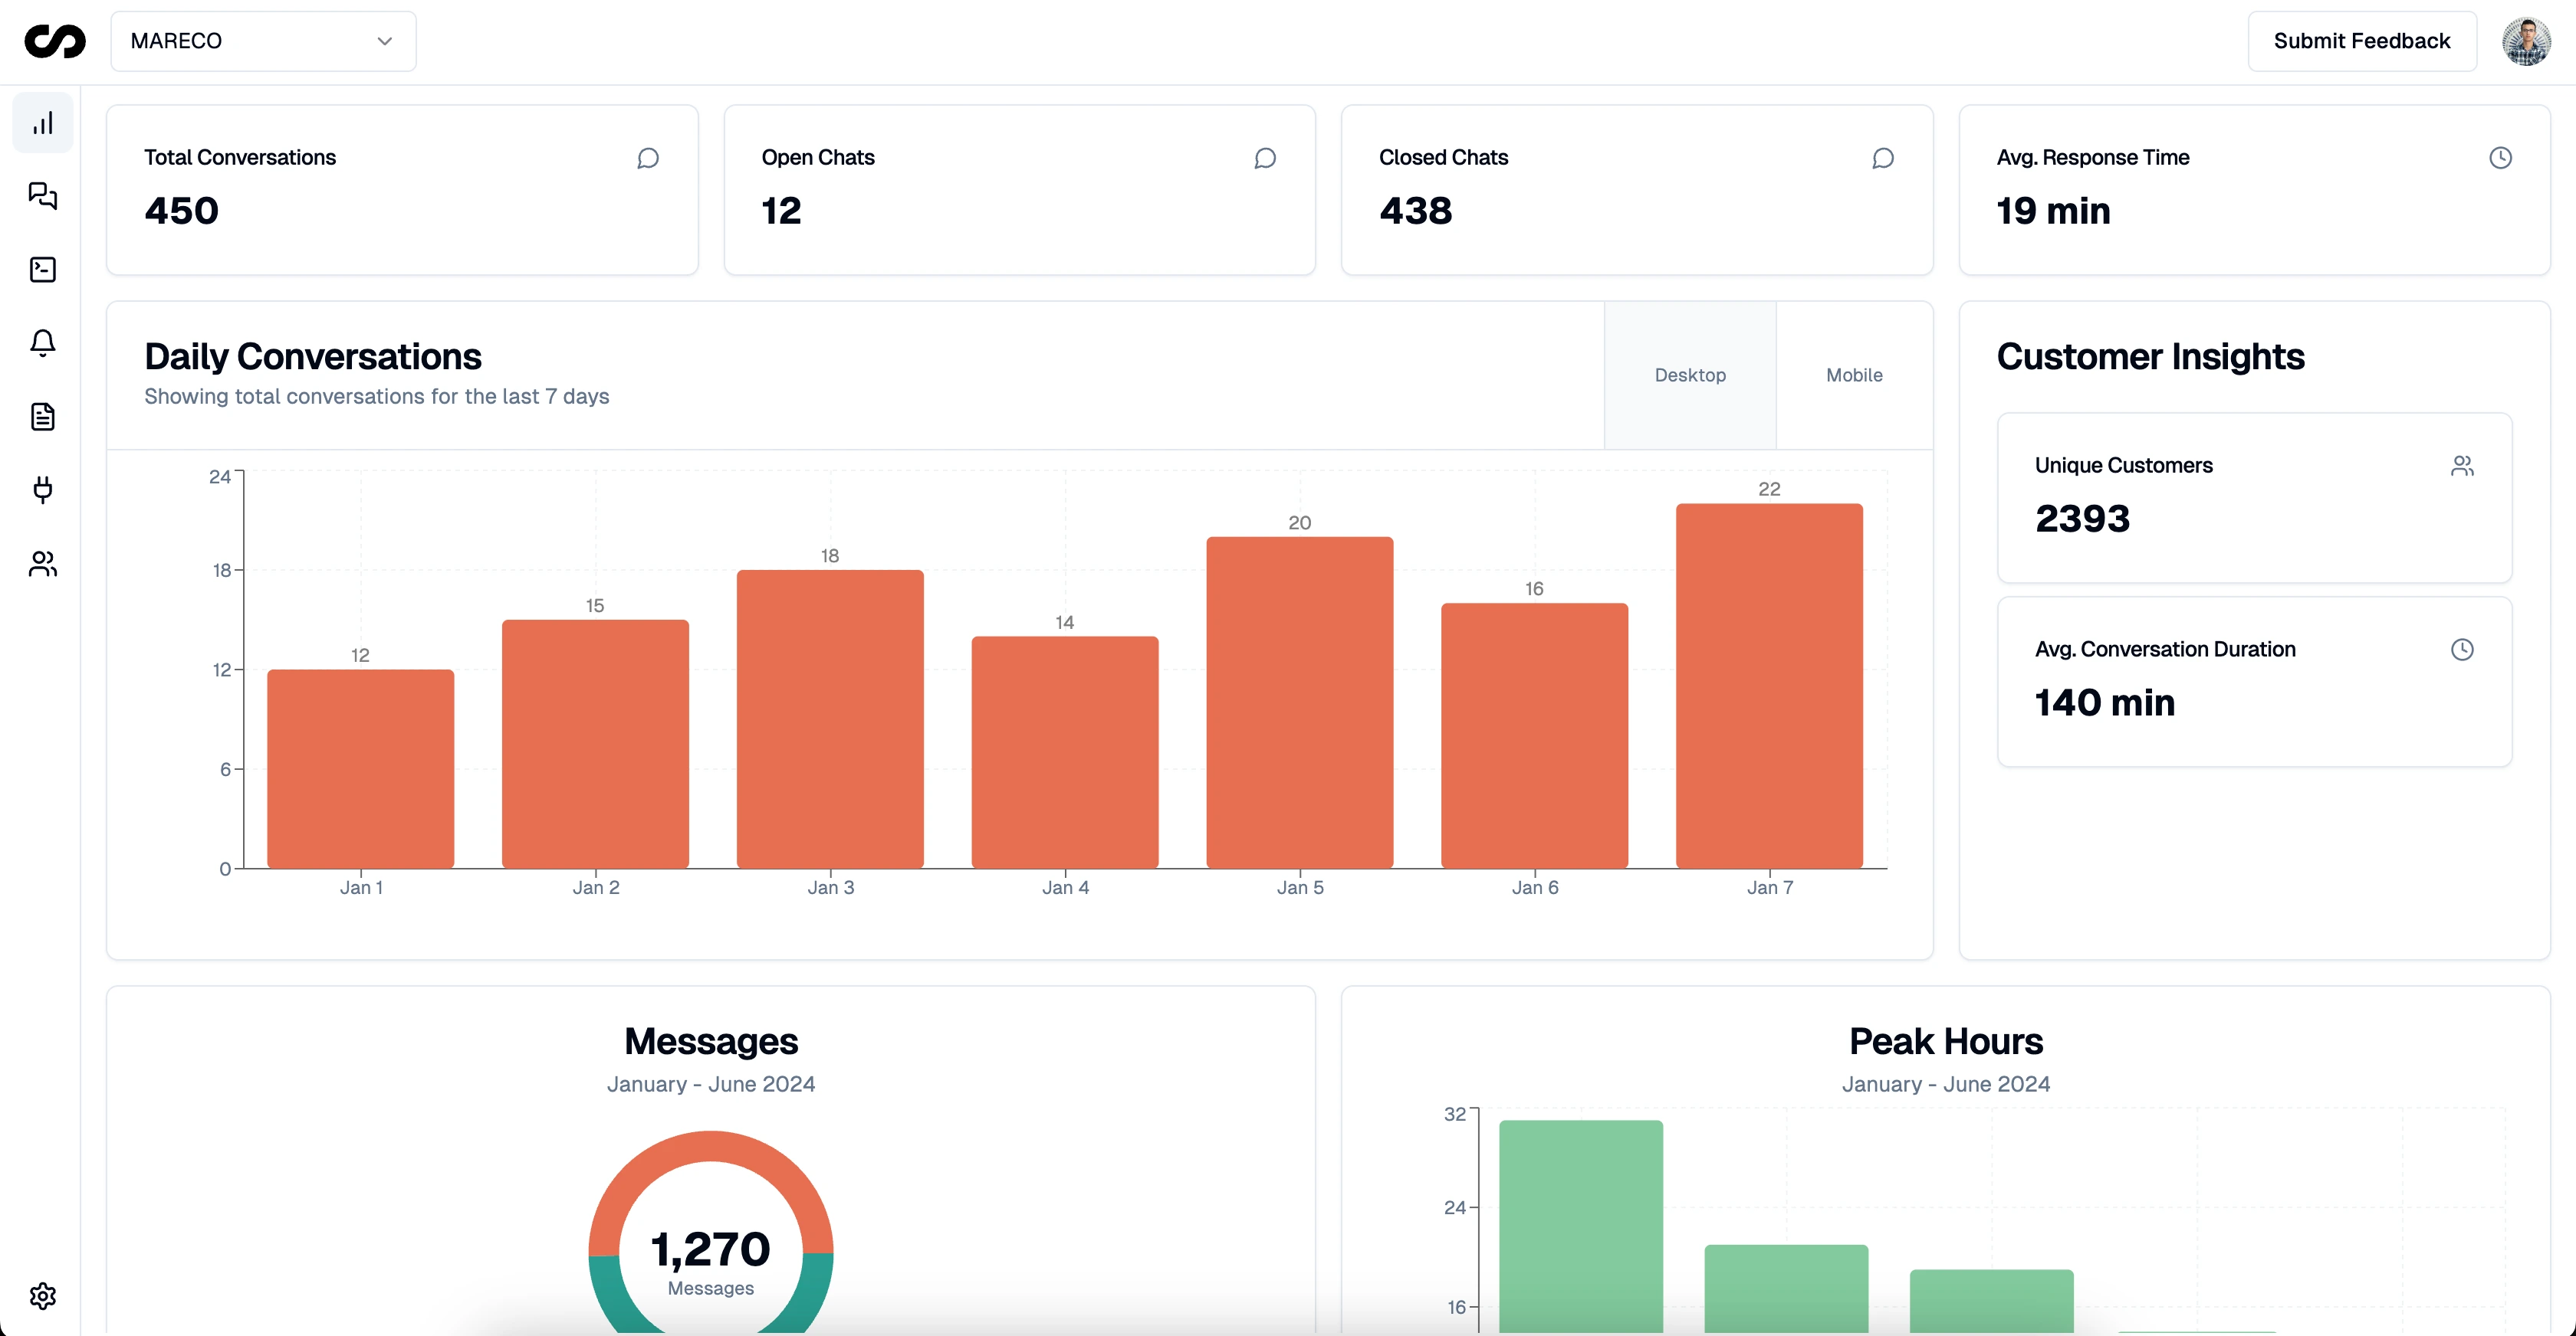
Task: Click the integrations plug sidebar icon
Action: coord(42,490)
